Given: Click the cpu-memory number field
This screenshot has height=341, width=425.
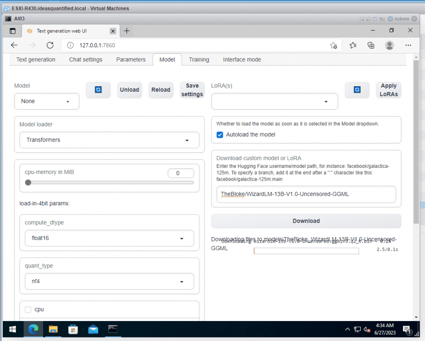Looking at the screenshot, I should tap(181, 173).
